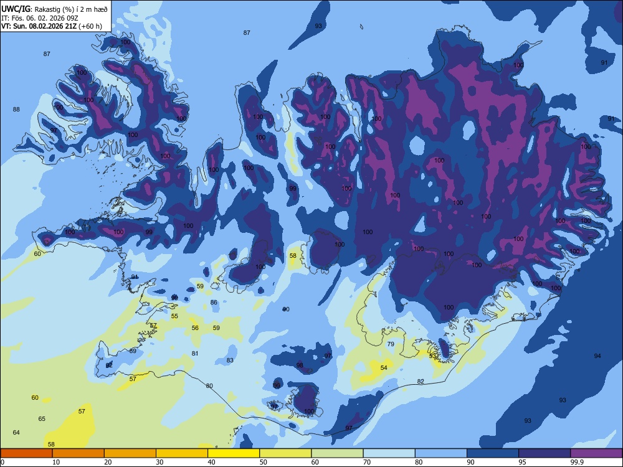Click the header title 'UWC/IG: Rakastig (%) í 2 m hæð'
The height and width of the screenshot is (467, 623).
tap(54, 9)
